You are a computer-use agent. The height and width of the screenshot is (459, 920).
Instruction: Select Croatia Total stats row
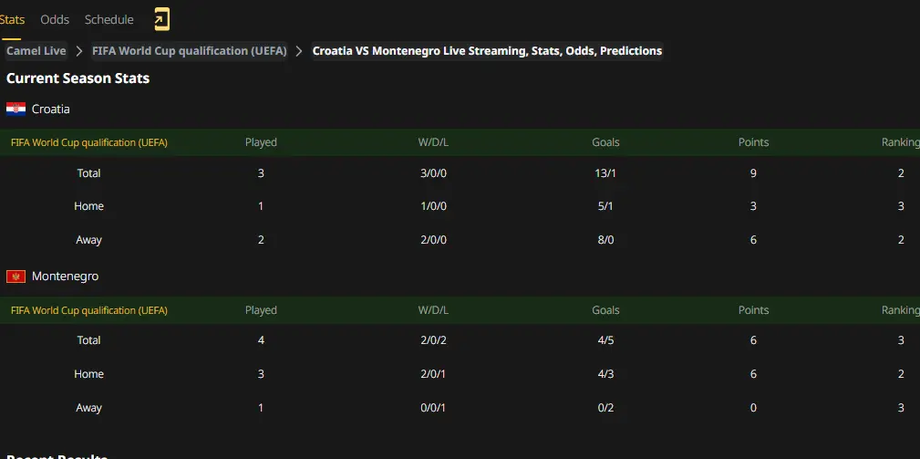click(x=460, y=173)
